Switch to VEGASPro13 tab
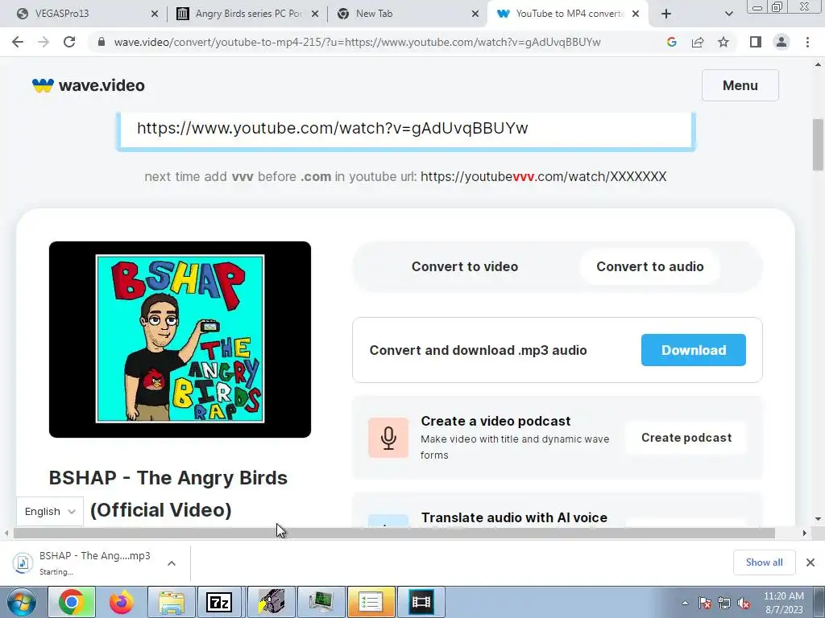The width and height of the screenshot is (825, 618). tap(81, 14)
